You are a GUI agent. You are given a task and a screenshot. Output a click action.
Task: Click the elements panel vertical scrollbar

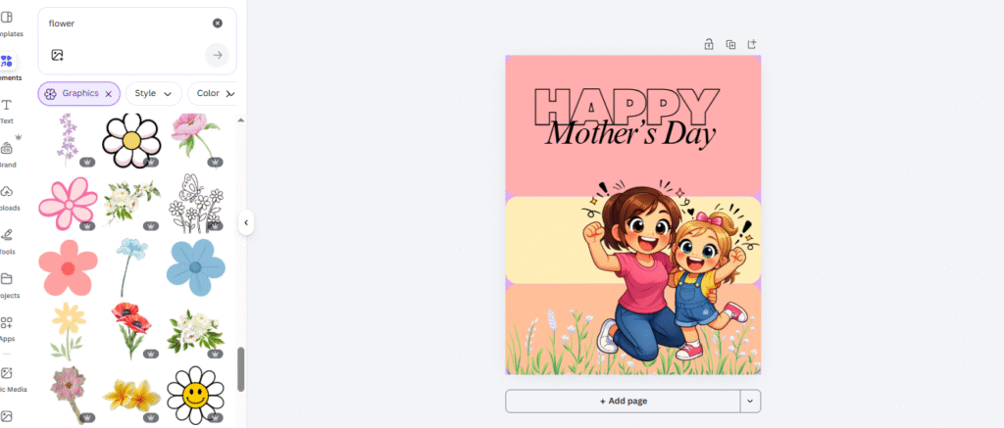coord(241,367)
